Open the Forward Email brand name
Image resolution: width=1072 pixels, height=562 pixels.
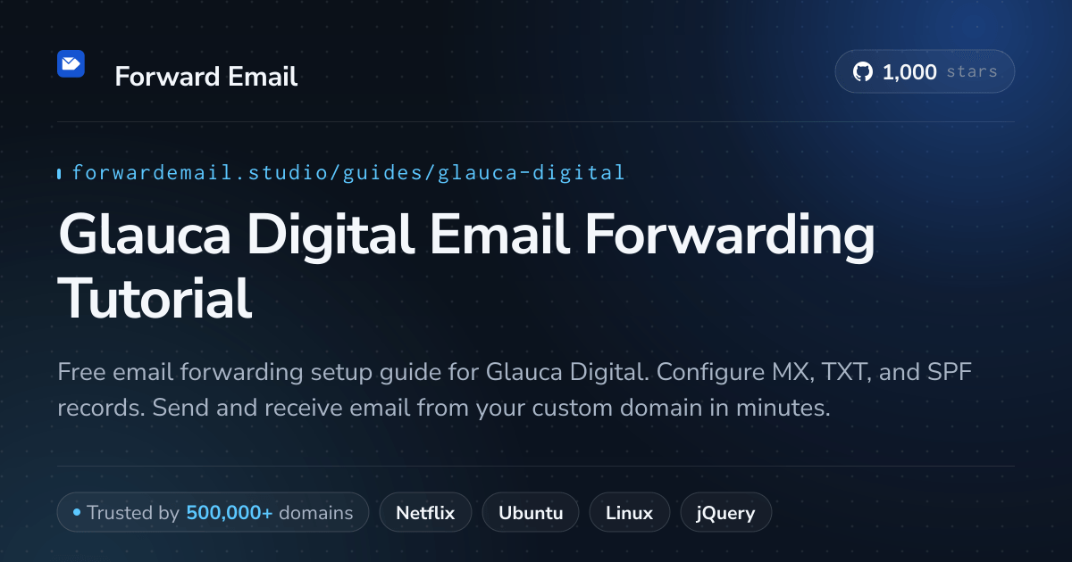coord(206,77)
